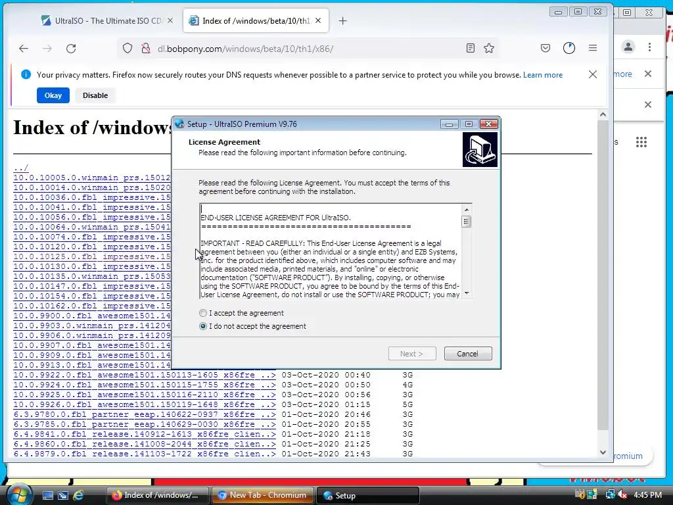Bookmark this page with star icon

489,48
